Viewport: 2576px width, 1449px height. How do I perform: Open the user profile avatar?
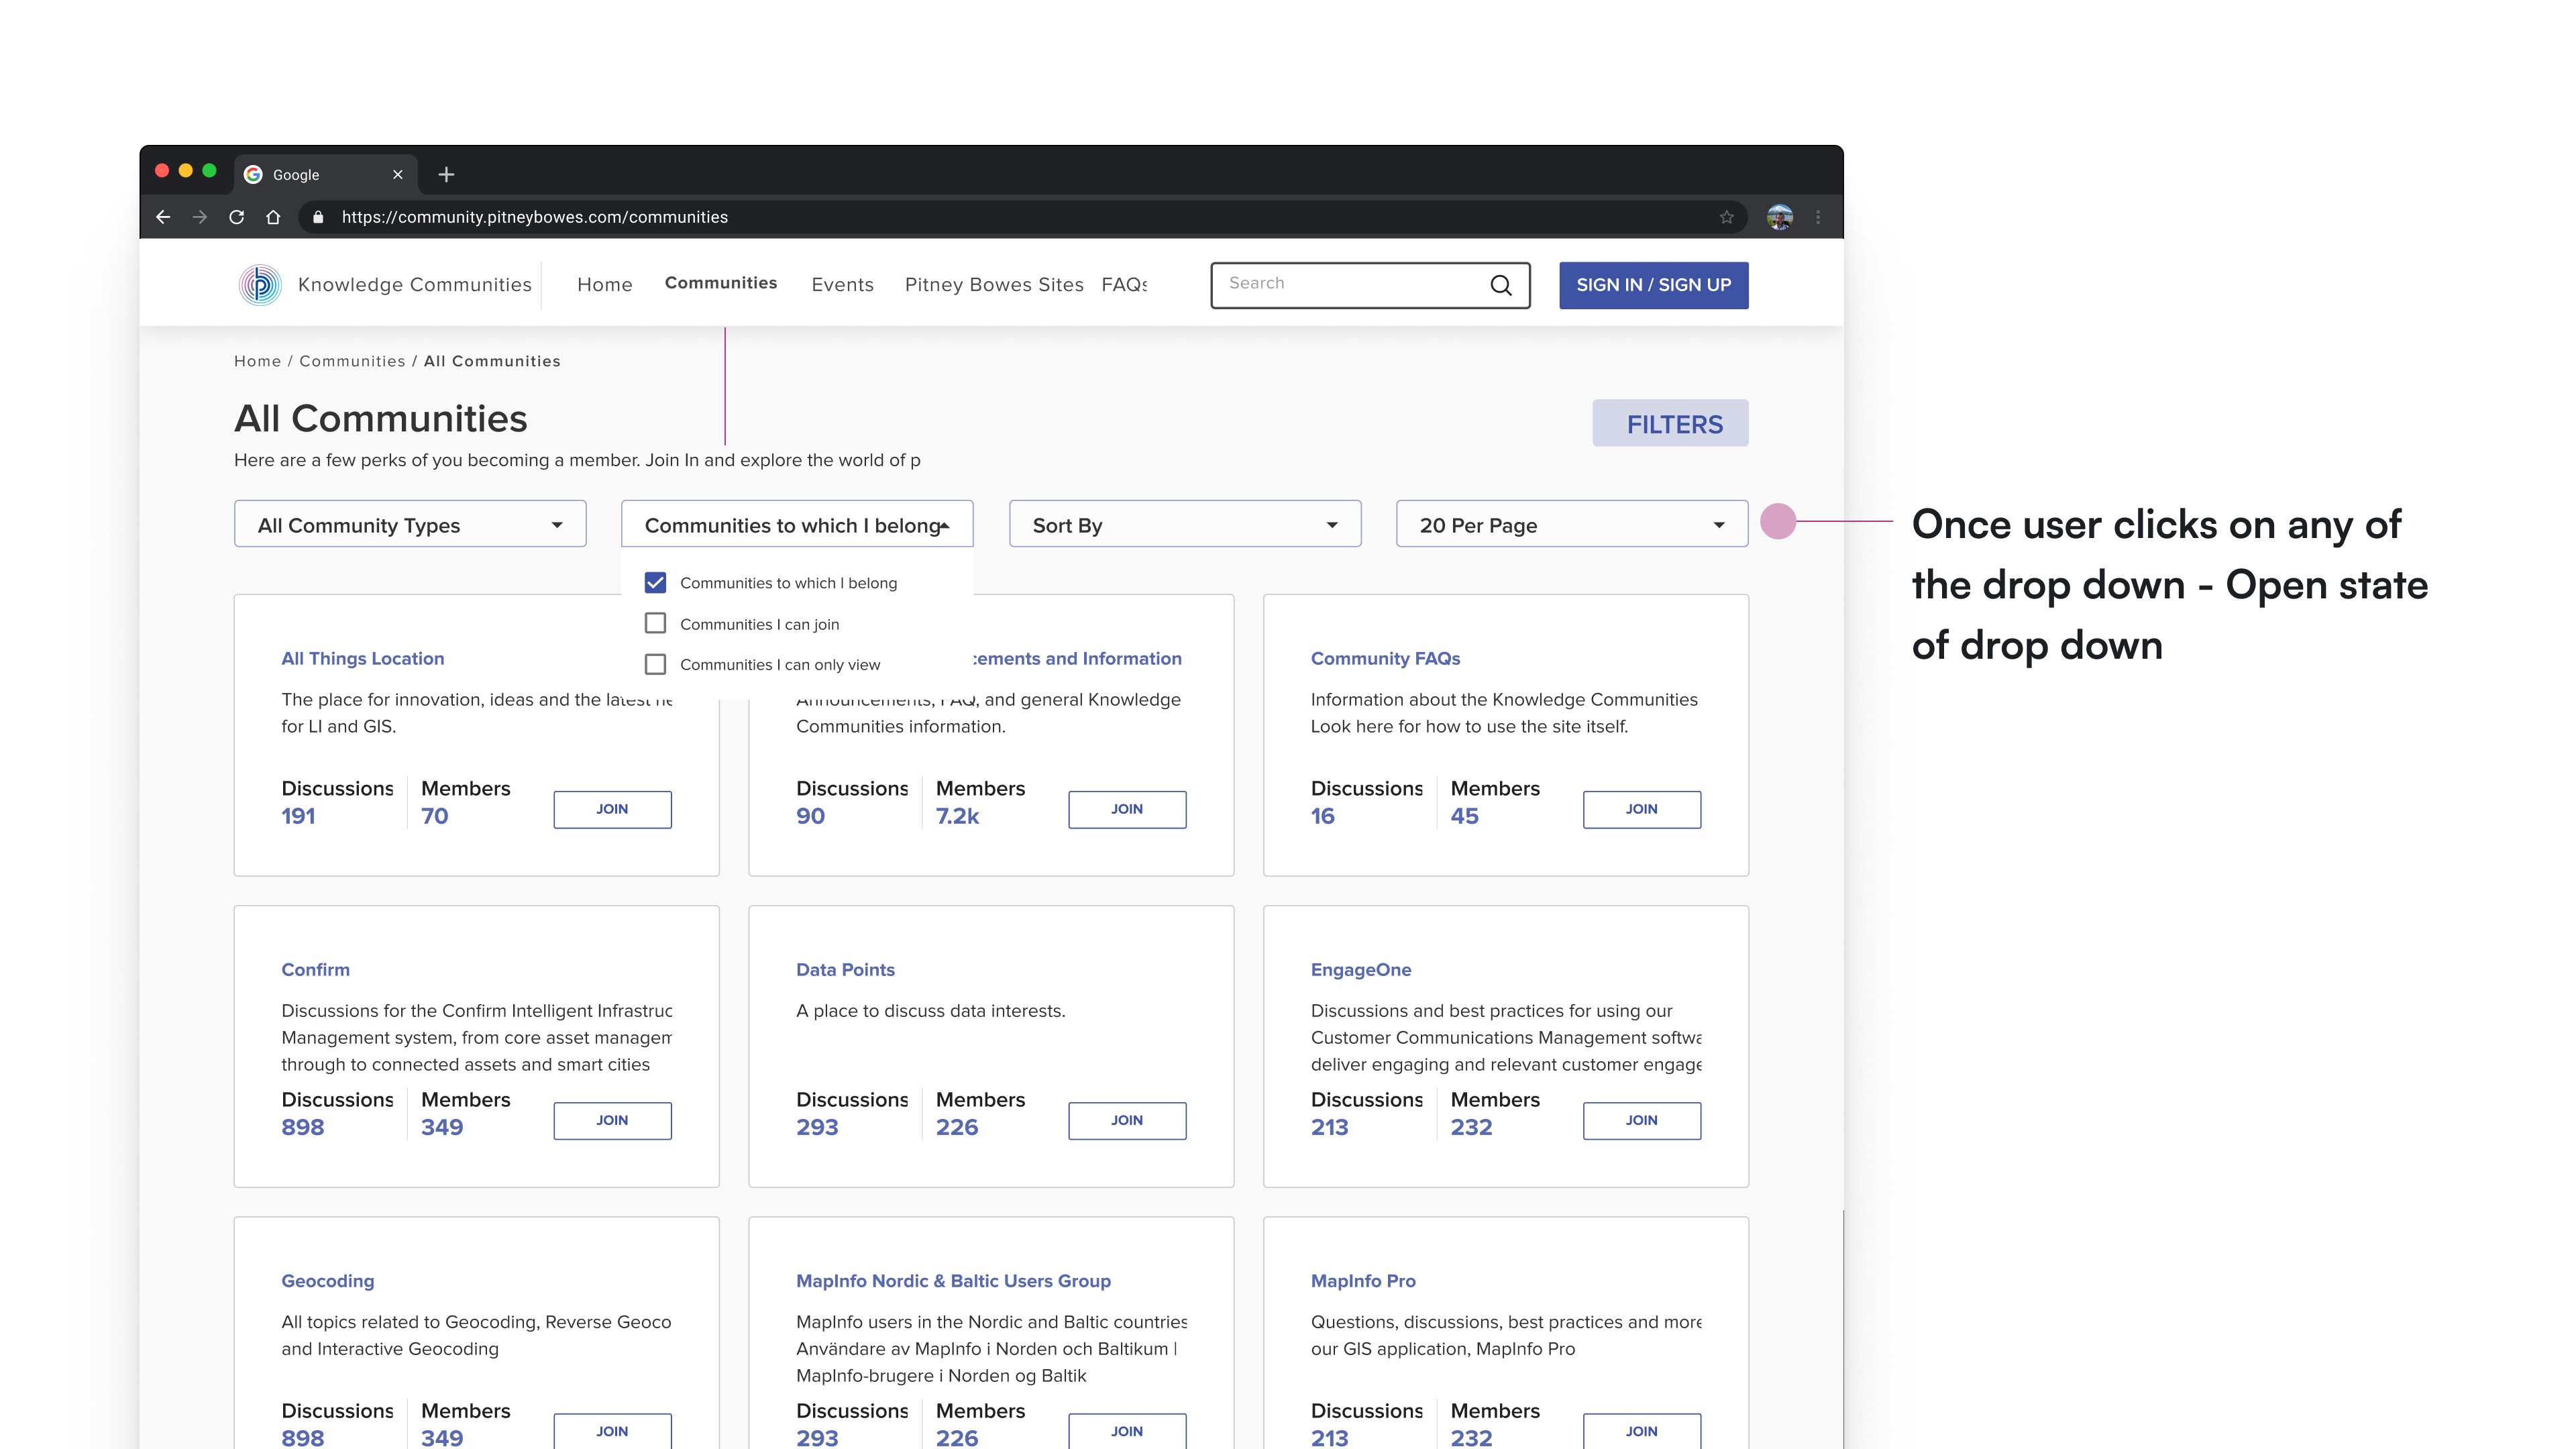(x=1779, y=217)
